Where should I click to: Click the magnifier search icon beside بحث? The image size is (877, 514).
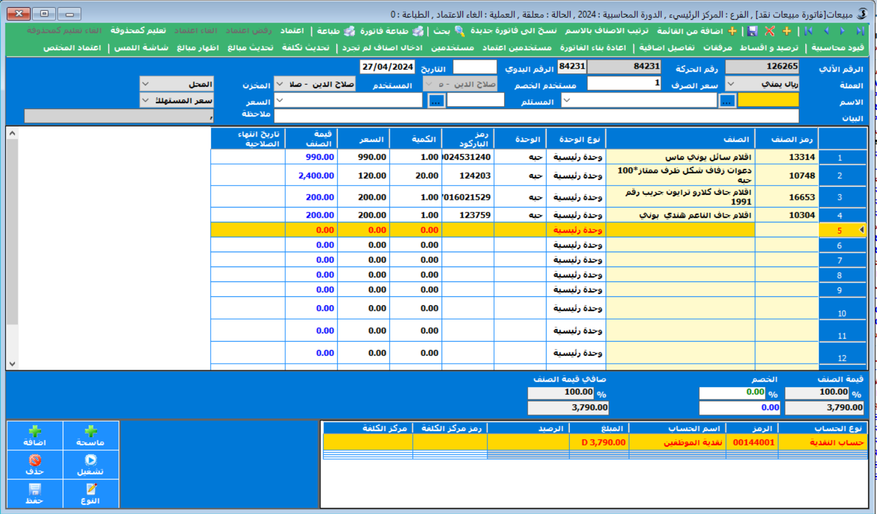click(x=459, y=31)
